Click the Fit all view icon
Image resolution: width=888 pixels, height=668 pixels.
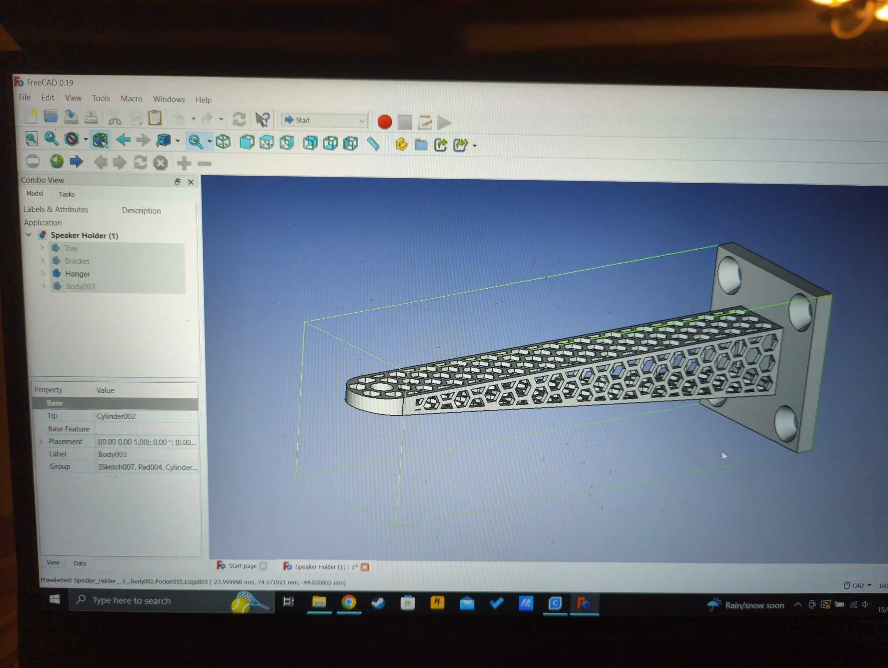[31, 139]
